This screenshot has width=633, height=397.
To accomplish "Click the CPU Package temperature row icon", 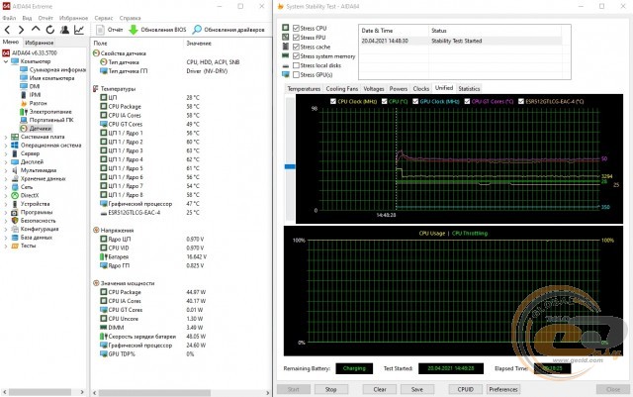I will click(x=103, y=106).
